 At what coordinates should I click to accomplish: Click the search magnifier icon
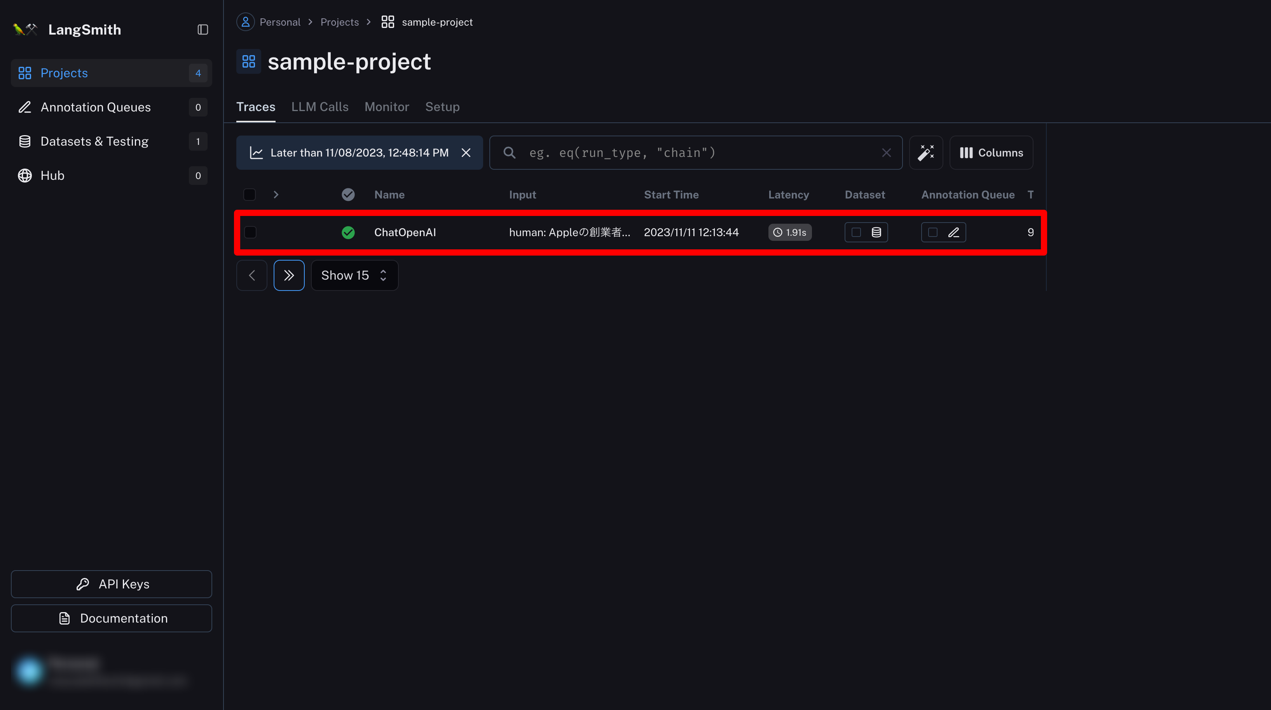[x=509, y=153]
